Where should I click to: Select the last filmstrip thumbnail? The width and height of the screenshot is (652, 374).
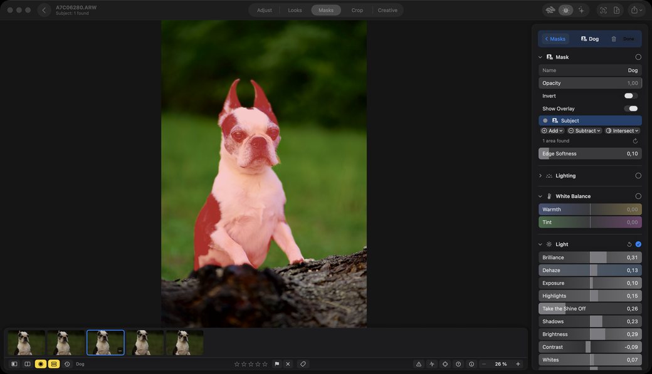click(184, 343)
